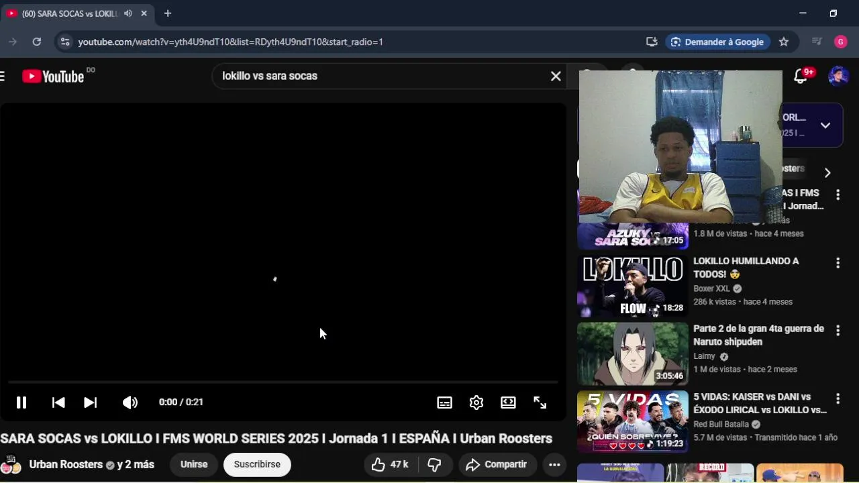The width and height of the screenshot is (859, 483).
Task: Skip to next video
Action: (x=90, y=402)
